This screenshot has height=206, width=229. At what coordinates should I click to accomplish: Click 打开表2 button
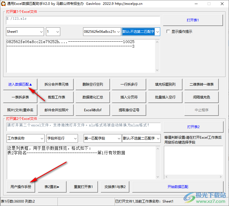(193, 127)
